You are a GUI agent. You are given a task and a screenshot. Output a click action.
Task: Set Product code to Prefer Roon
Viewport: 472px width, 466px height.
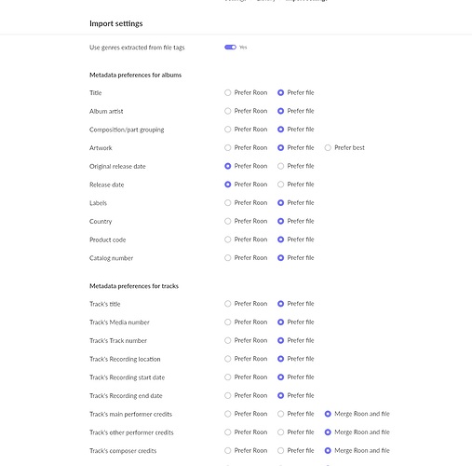tap(228, 240)
